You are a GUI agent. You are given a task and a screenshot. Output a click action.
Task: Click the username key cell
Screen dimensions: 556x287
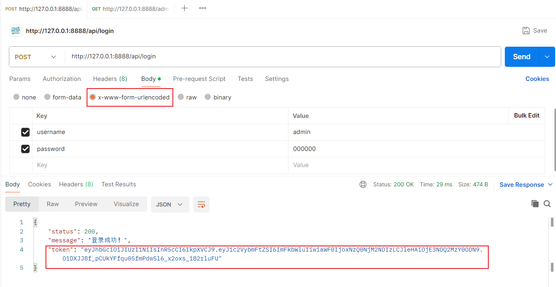point(160,132)
